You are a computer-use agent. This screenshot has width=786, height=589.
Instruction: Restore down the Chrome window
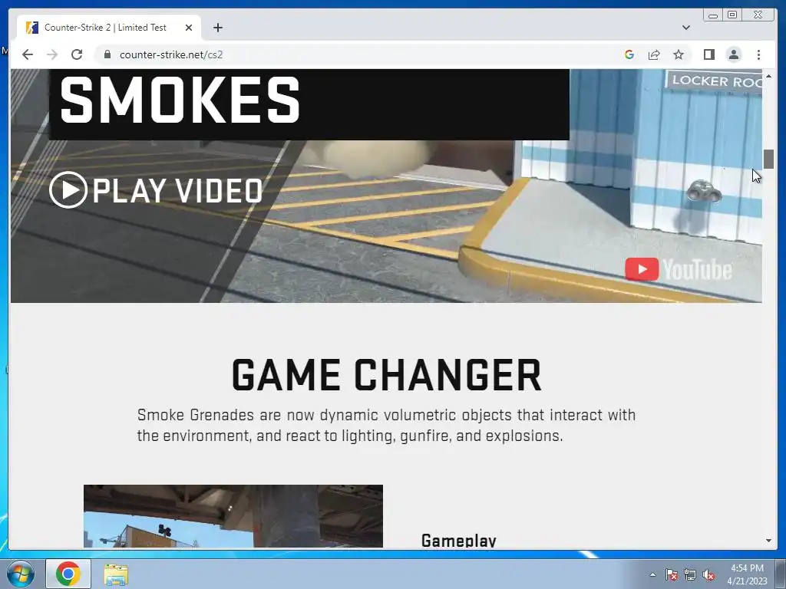(732, 15)
